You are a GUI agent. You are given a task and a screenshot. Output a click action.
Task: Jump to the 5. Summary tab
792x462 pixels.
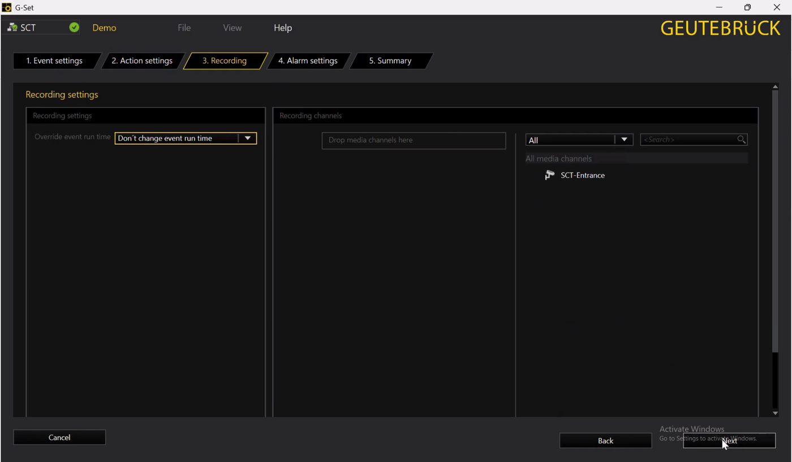(x=390, y=61)
